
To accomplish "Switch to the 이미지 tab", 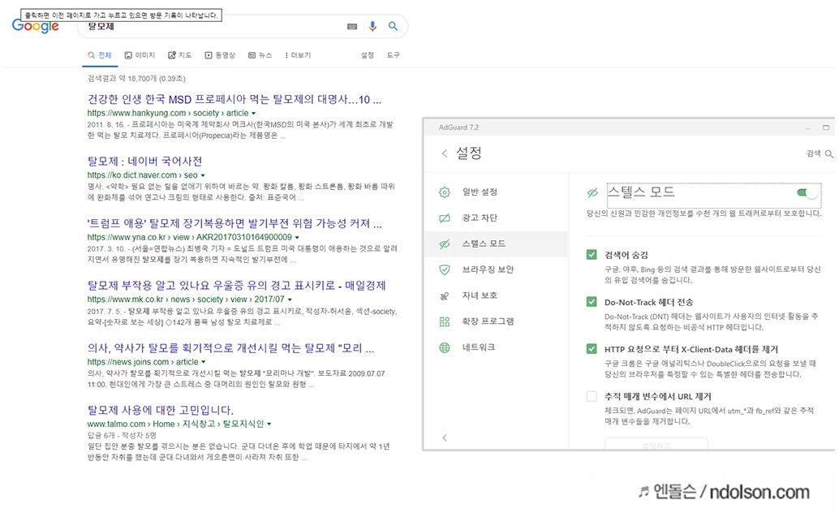I will [140, 55].
